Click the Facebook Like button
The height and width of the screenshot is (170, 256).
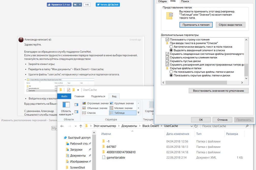click(59, 5)
